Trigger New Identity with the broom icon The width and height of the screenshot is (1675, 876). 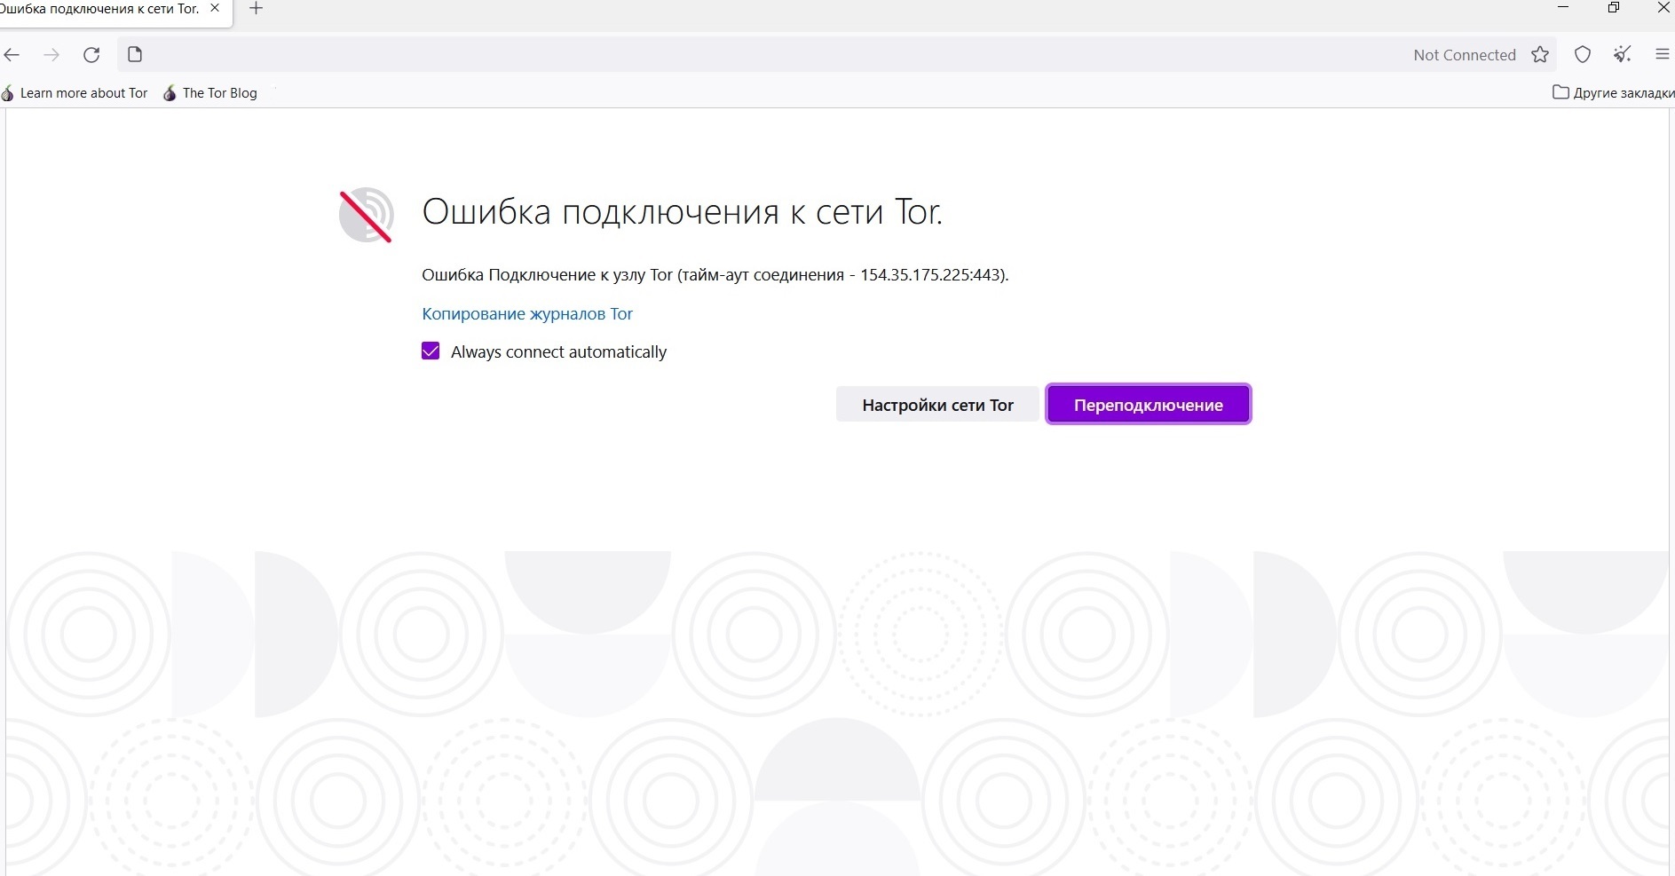coord(1623,54)
